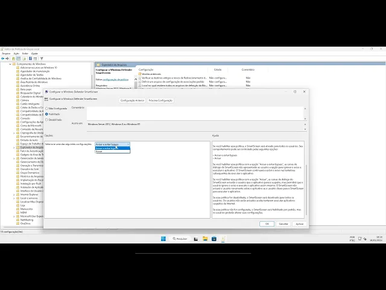Toggle the show/hide console tree toolbar icon
This screenshot has width=386, height=290.
pos(19,59)
